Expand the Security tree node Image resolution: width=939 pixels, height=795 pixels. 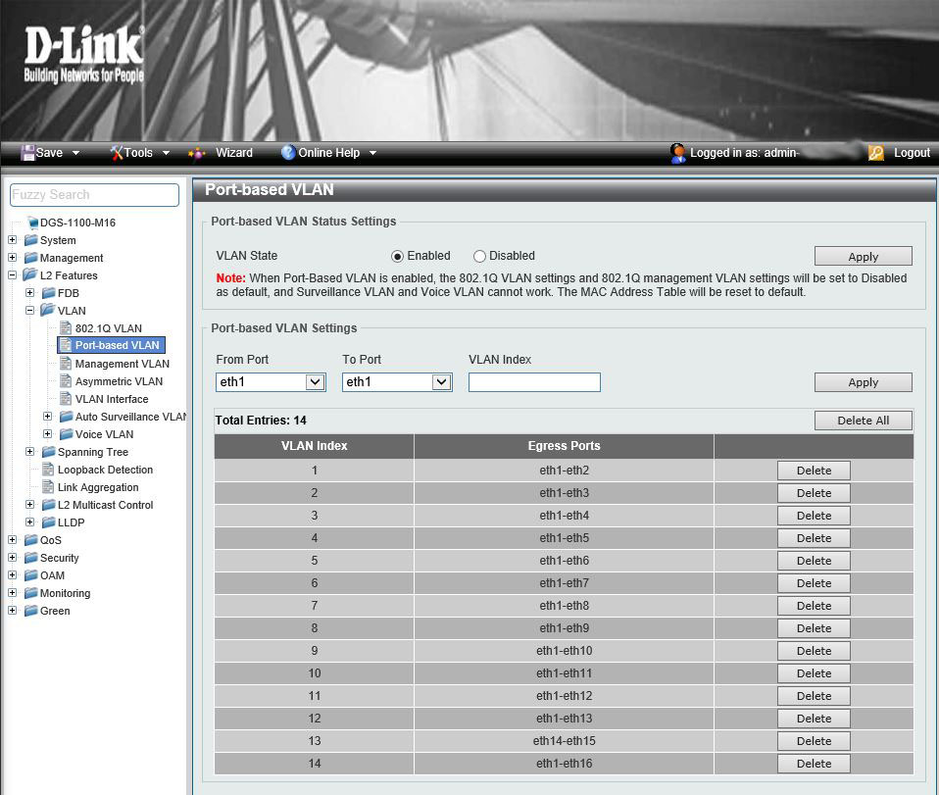pos(13,558)
